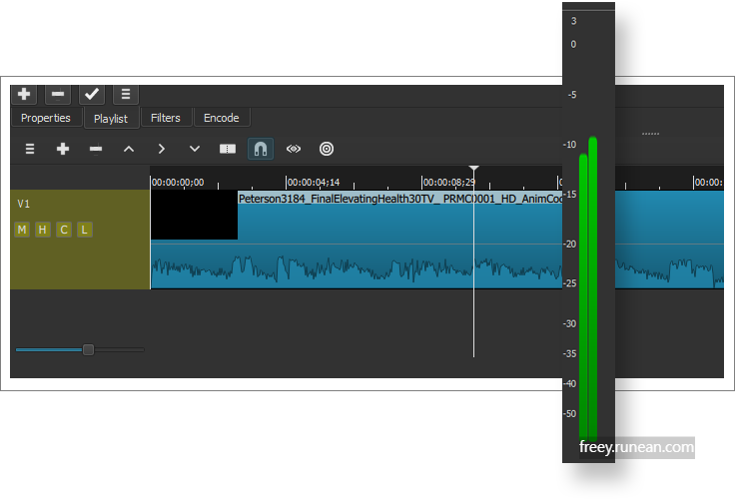
Task: Click the black blank clip at the timeline start
Action: [194, 215]
